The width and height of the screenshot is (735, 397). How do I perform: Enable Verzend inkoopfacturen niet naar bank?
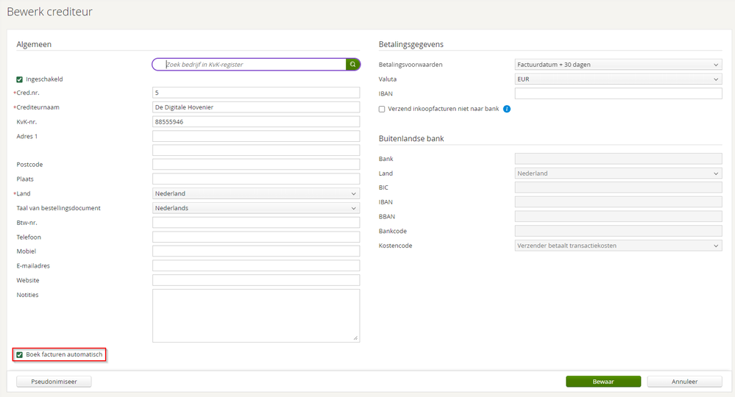click(382, 109)
